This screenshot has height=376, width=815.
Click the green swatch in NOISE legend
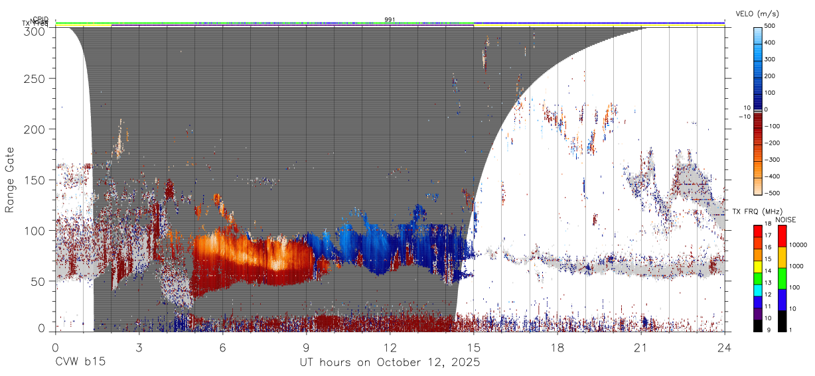tap(782, 278)
